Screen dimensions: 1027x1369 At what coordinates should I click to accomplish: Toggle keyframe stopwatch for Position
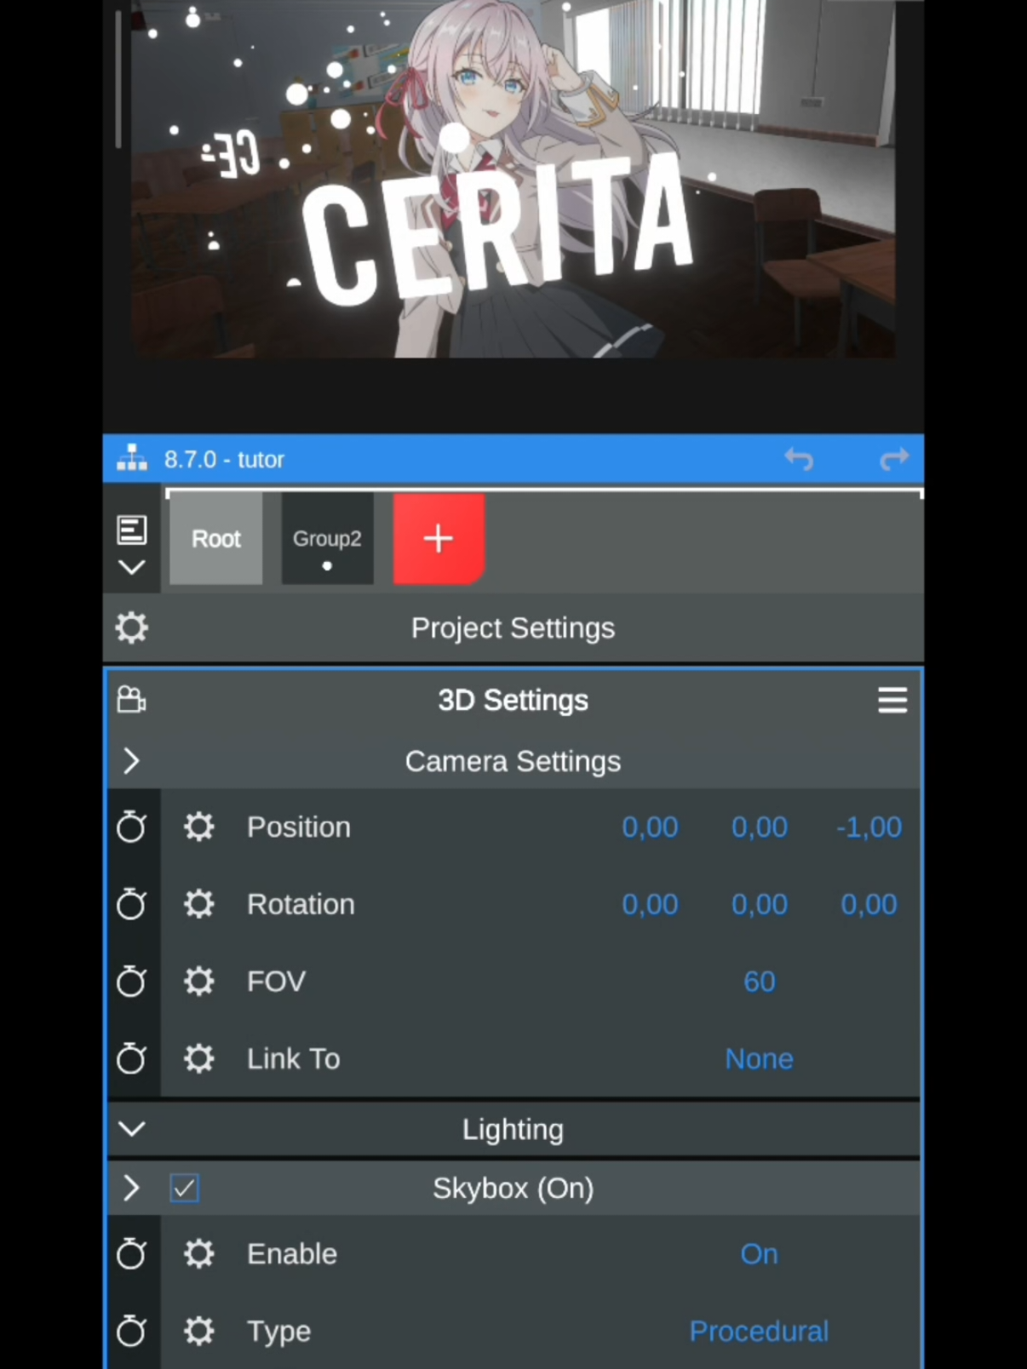(x=131, y=827)
